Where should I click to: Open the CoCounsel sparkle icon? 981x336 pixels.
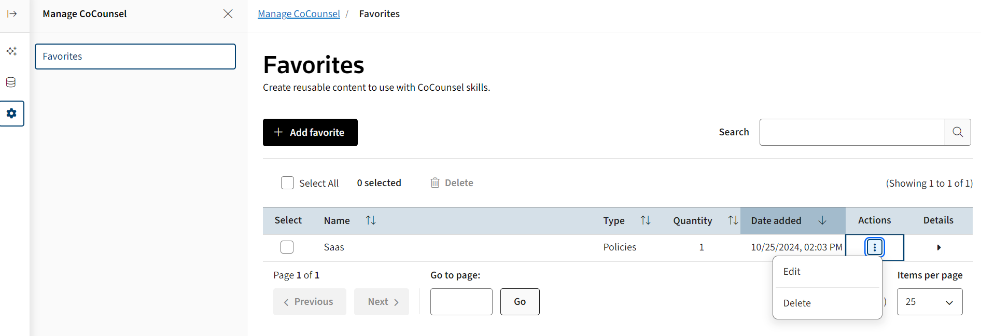point(11,51)
